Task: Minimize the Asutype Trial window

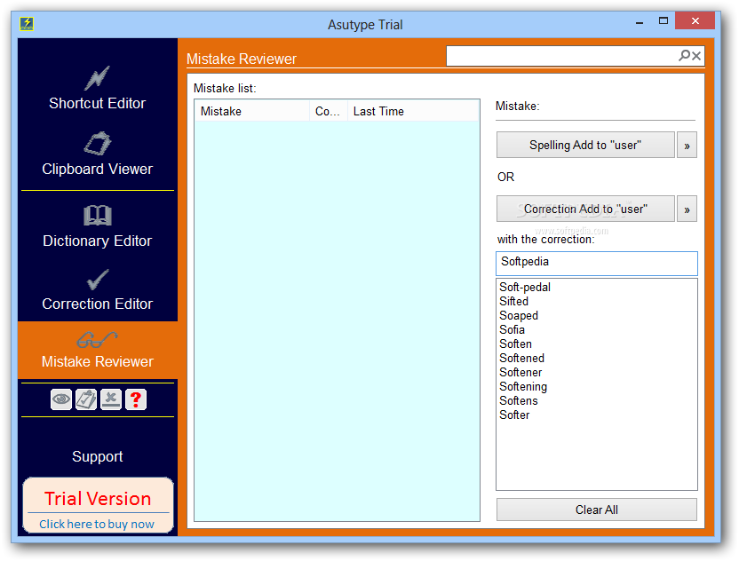Action: click(640, 21)
